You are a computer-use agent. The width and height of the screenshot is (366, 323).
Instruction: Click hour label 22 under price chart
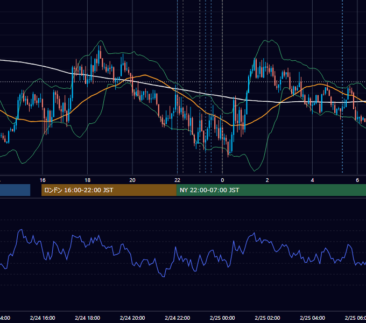point(178,180)
